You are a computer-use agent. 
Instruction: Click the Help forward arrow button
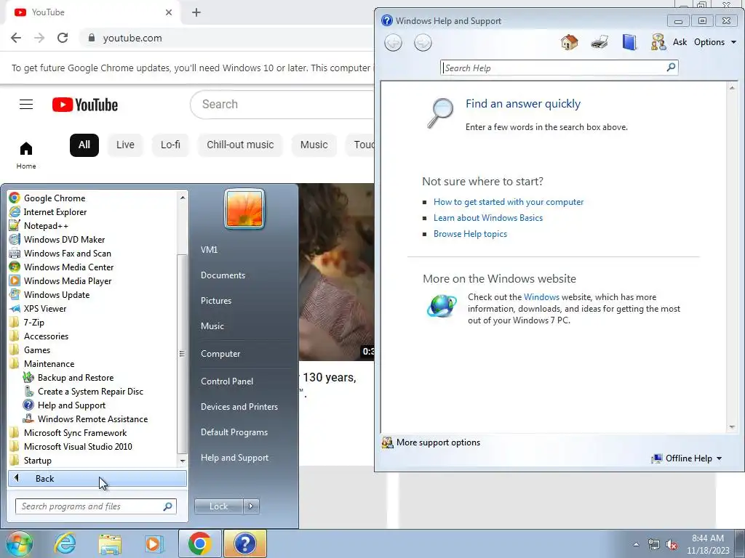click(423, 43)
